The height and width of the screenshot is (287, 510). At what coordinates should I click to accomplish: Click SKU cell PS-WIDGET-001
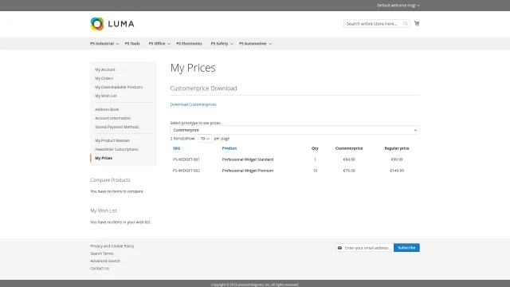click(186, 159)
